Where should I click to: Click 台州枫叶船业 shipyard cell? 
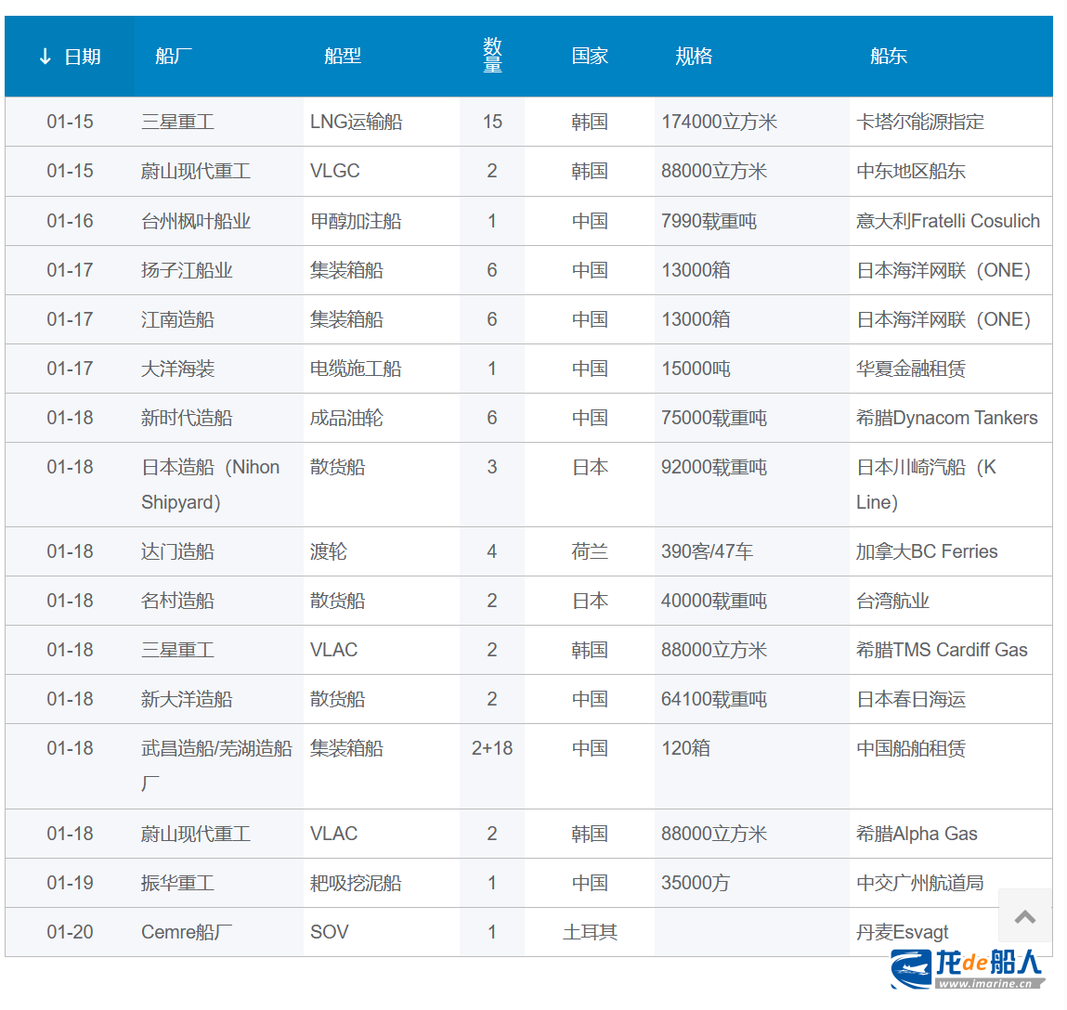pos(196,221)
